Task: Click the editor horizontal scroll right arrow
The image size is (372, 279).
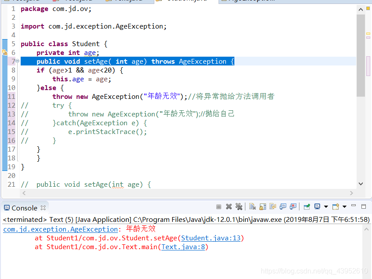Action: point(351,193)
